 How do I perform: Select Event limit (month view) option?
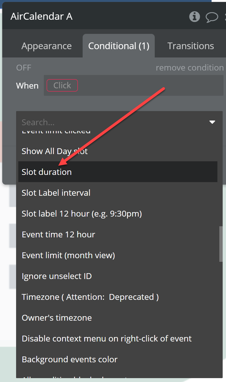point(118,255)
